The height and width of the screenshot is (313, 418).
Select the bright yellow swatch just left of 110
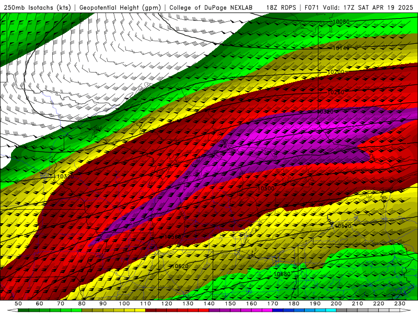click(x=140, y=310)
